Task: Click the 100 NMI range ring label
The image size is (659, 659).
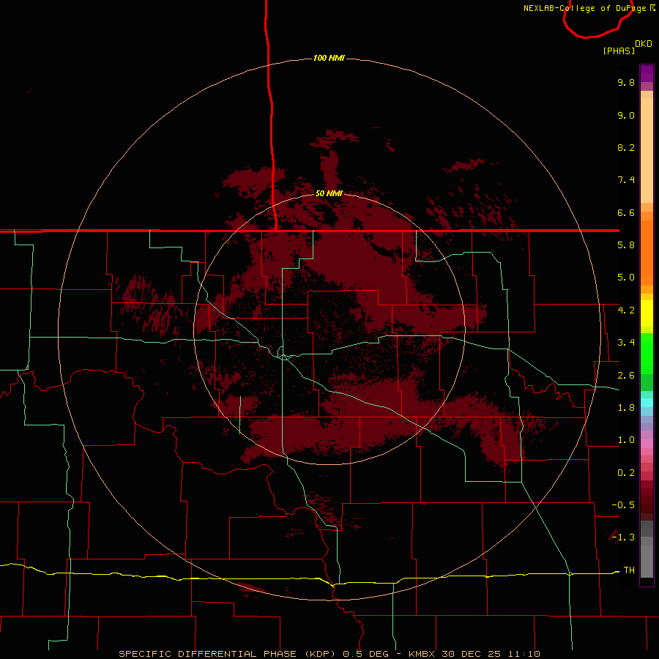Action: point(329,58)
